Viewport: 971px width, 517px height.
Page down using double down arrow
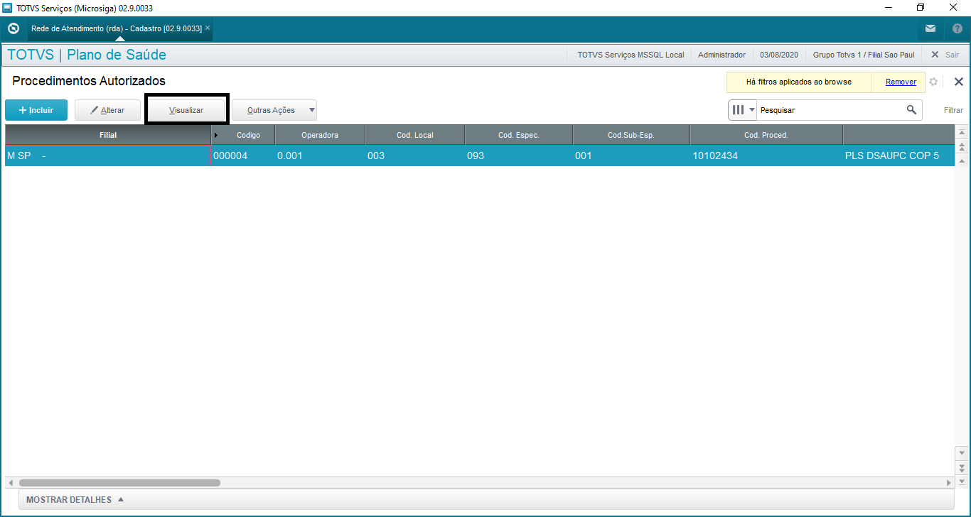click(x=962, y=467)
